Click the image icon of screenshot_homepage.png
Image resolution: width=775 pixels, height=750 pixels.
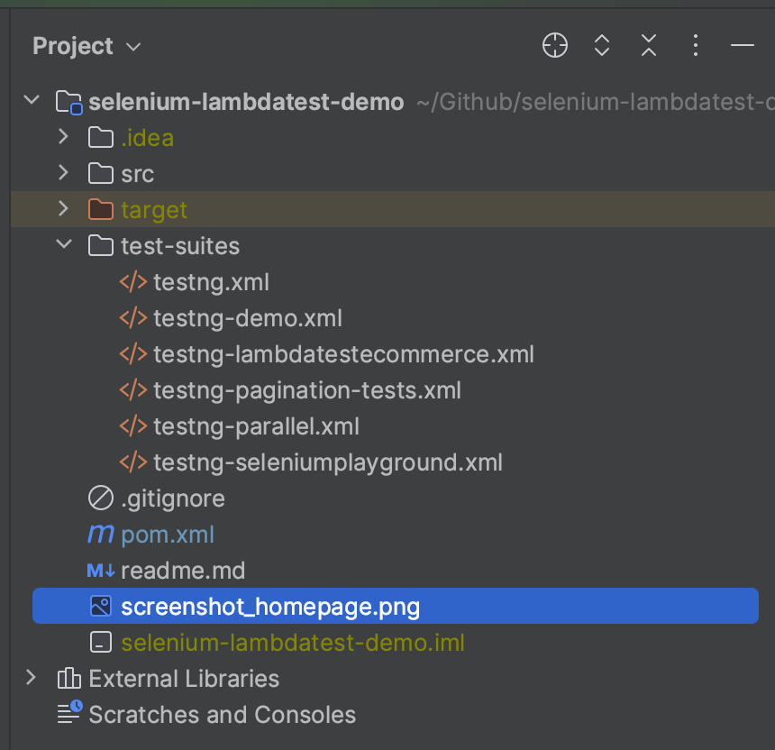[100, 606]
